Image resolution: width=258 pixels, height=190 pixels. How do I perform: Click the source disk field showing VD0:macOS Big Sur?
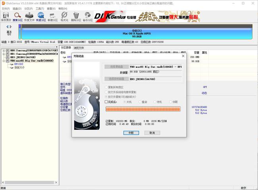pos(156,67)
